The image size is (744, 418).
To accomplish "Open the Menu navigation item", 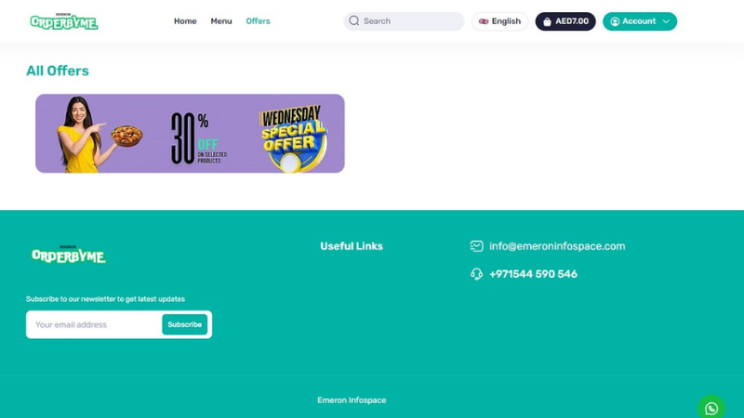I will [221, 21].
